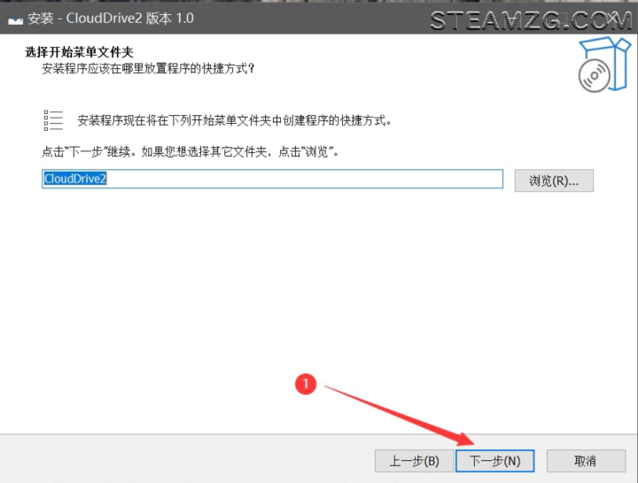Click the empty right part of folder name field
Screen dimensions: 638x483
point(354,179)
